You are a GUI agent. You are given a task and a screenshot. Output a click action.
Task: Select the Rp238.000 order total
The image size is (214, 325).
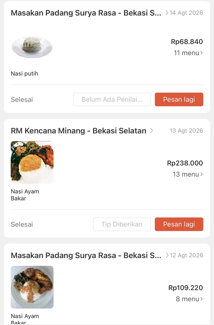[x=185, y=163]
